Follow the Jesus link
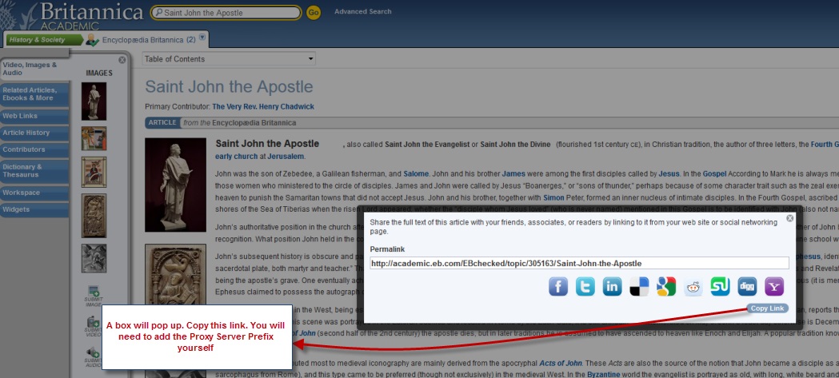The height and width of the screenshot is (378, 839). (x=669, y=173)
